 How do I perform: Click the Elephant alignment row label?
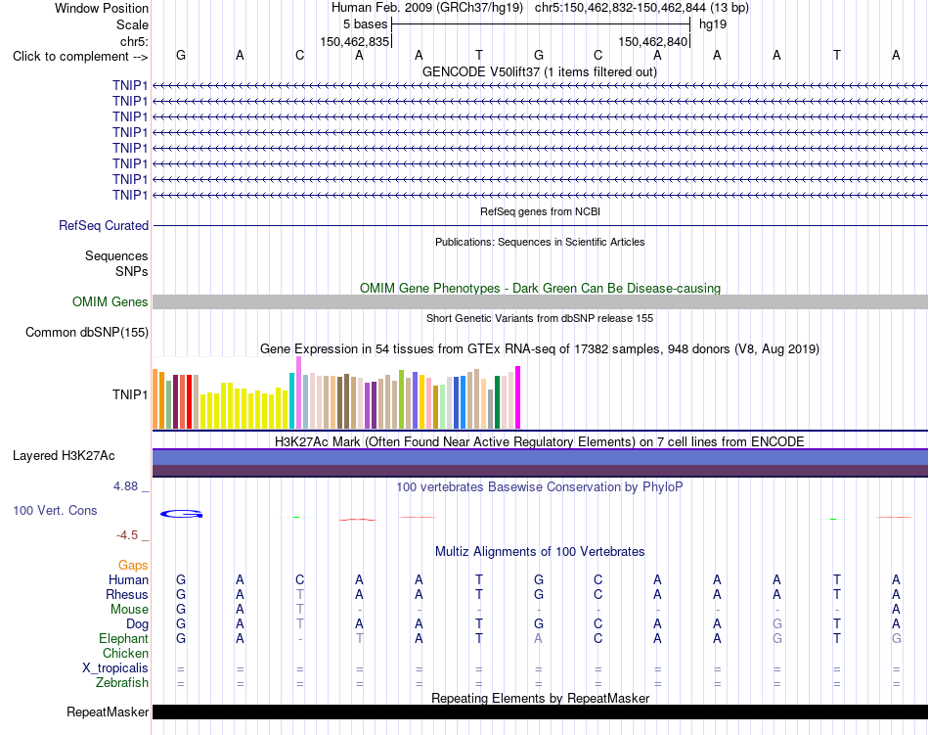tap(123, 638)
